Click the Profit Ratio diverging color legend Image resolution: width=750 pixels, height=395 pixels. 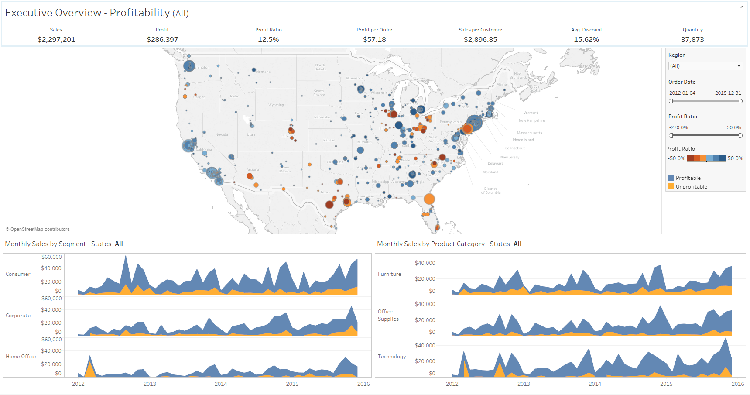click(705, 158)
